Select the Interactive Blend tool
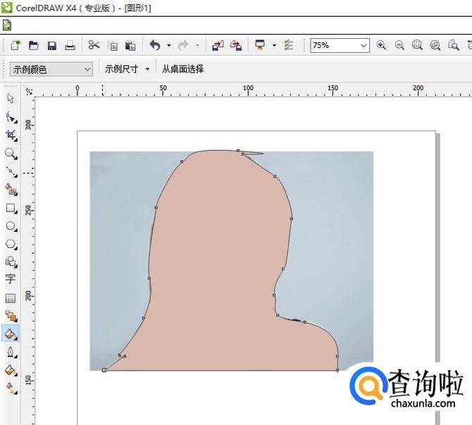Viewport: 472px width, 425px height. coord(11,316)
